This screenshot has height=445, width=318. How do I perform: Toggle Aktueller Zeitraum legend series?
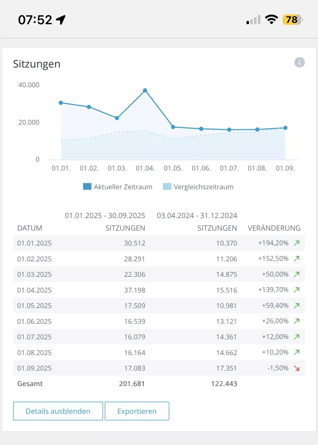click(x=118, y=187)
